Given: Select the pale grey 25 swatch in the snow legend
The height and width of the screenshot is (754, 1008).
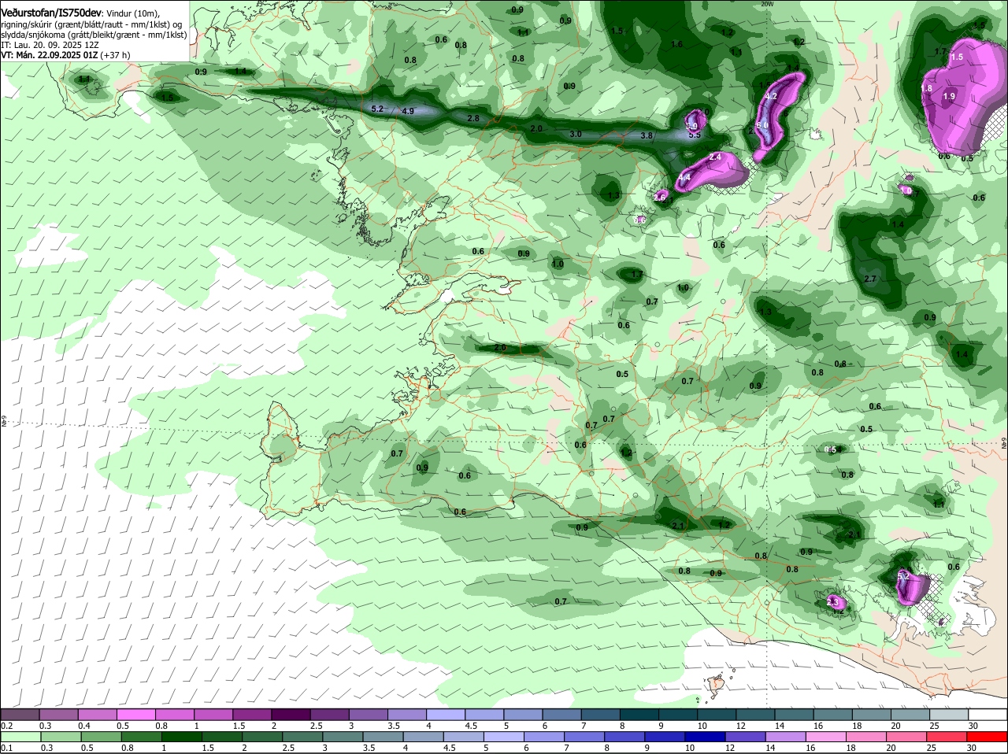Looking at the screenshot, I should 949,714.
